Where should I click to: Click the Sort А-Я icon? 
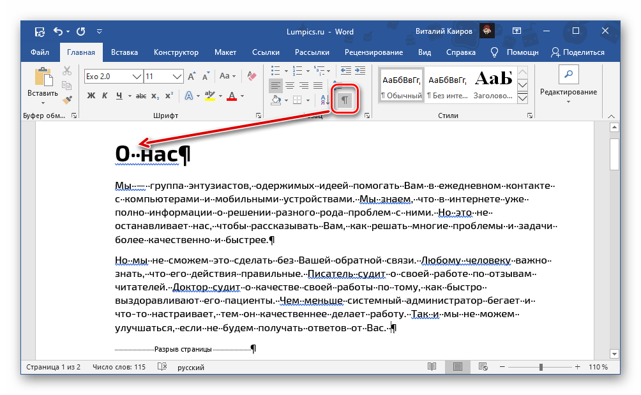pyautogui.click(x=326, y=100)
